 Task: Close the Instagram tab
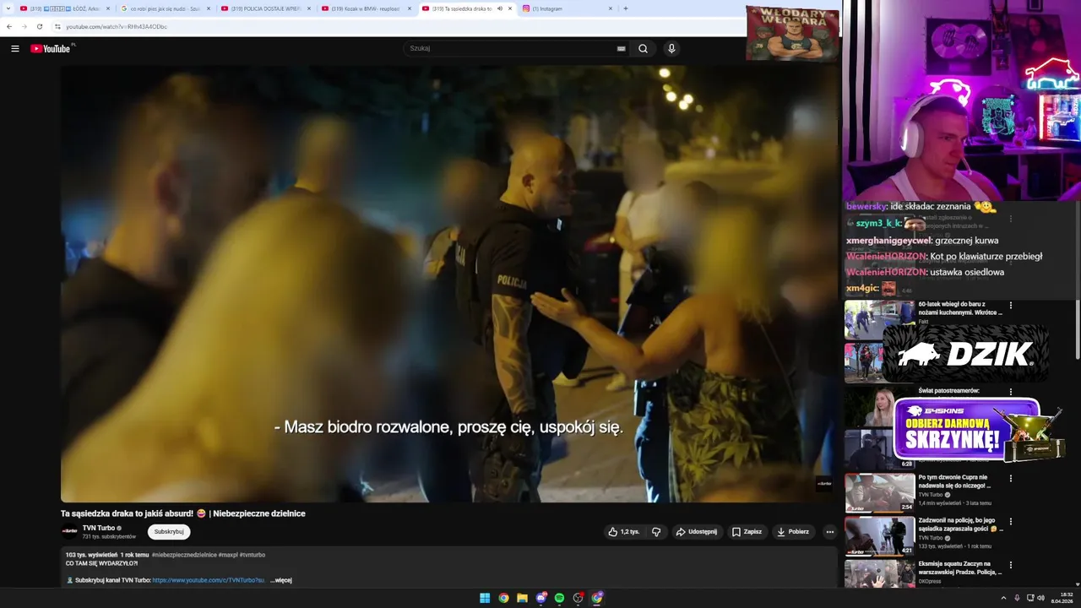[611, 8]
